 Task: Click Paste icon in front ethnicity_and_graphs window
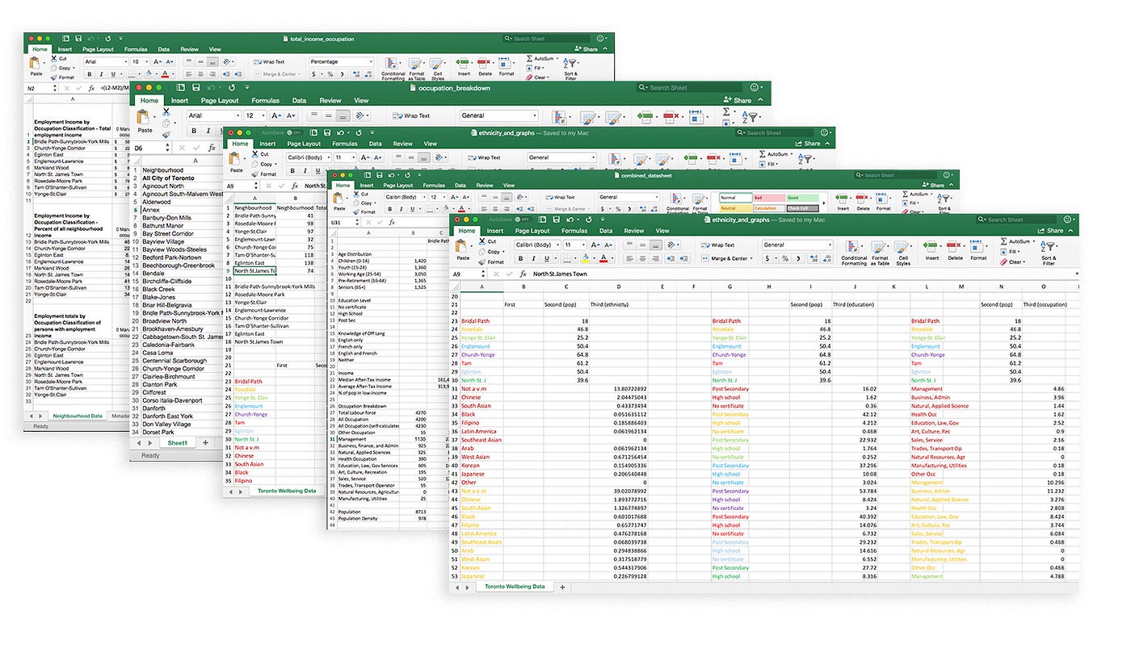coord(461,246)
